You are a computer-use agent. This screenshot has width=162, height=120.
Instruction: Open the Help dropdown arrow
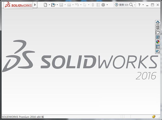[143, 5]
